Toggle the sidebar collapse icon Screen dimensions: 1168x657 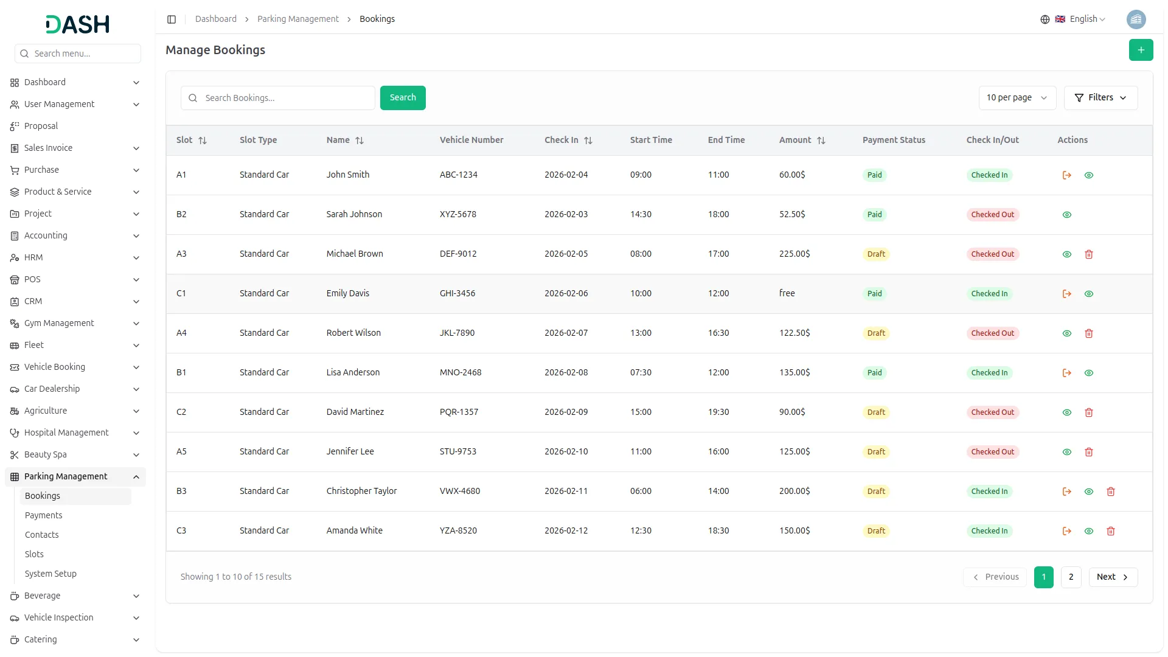[172, 19]
